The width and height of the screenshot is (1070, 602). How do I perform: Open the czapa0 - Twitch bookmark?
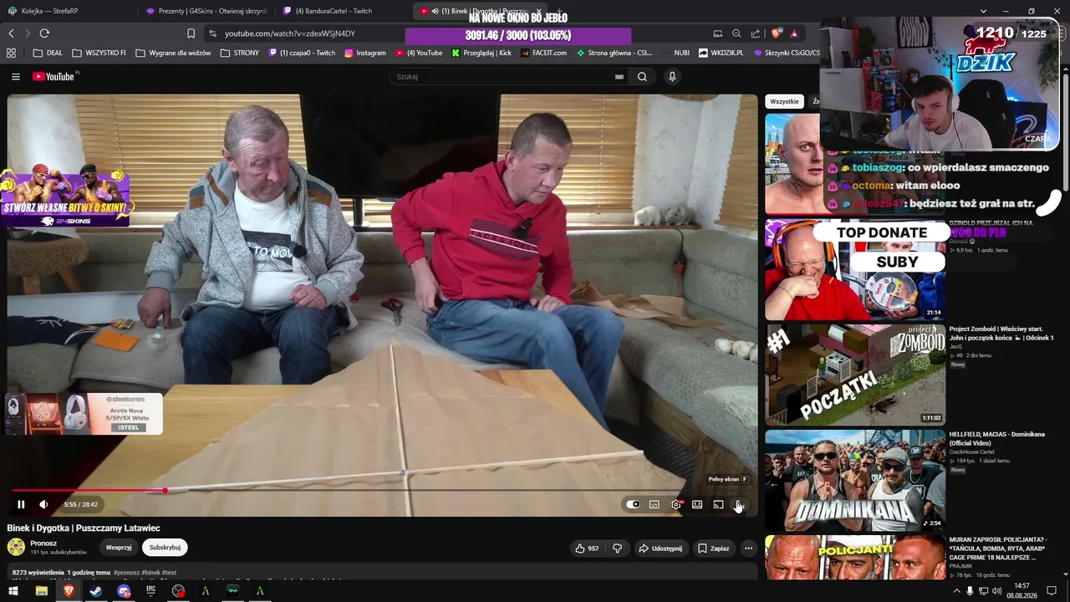click(302, 53)
